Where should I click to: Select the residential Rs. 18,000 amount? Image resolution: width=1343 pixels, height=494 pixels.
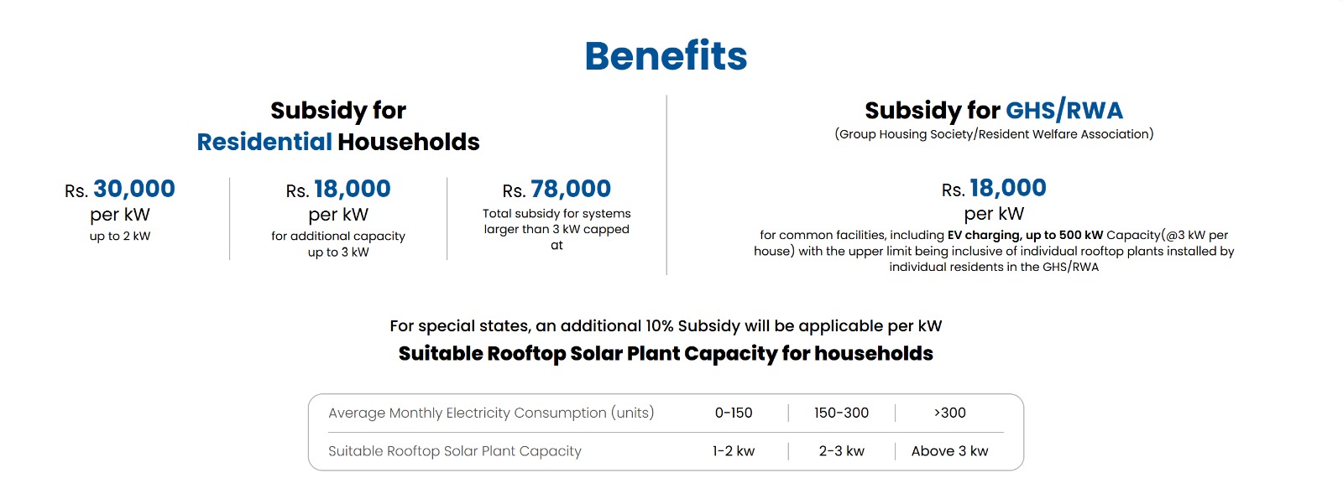[338, 190]
